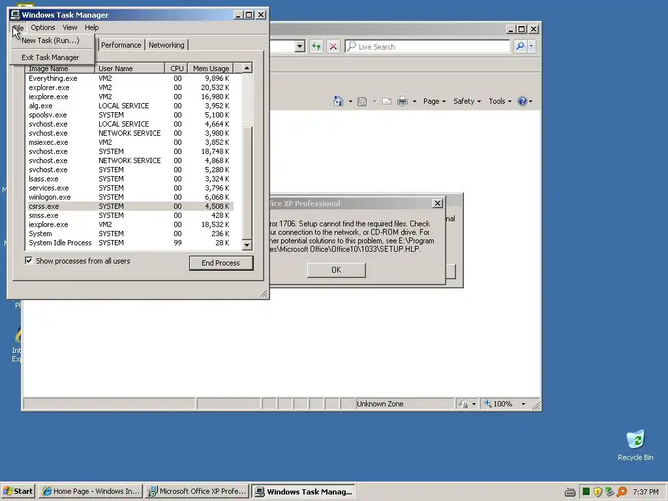Open the Options menu in Task Manager
668x501 pixels.
pyautogui.click(x=42, y=27)
